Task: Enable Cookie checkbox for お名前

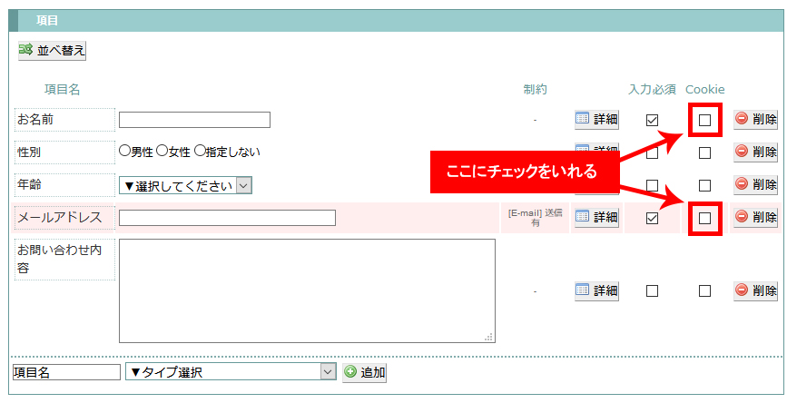Action: tap(704, 120)
